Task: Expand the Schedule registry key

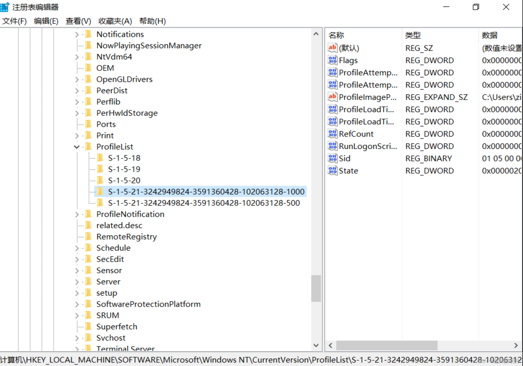Action: pos(77,248)
